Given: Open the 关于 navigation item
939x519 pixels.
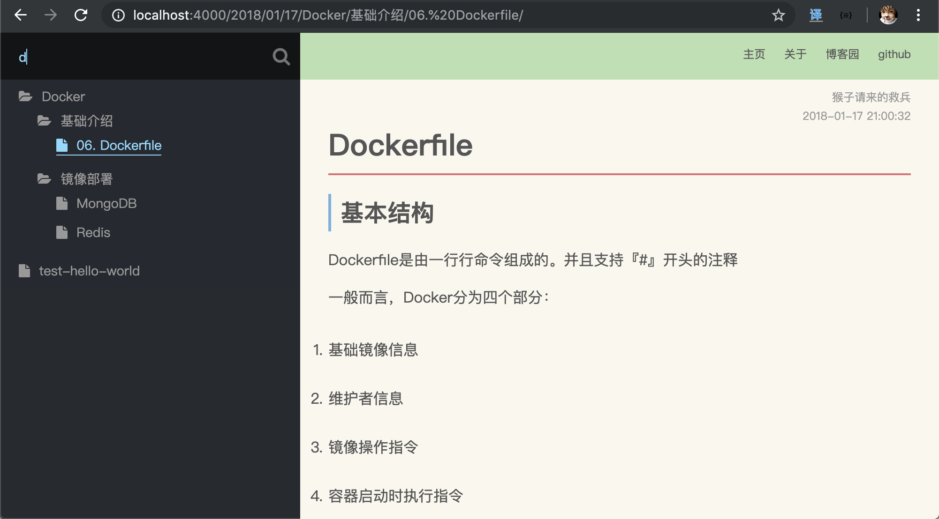Looking at the screenshot, I should [795, 54].
